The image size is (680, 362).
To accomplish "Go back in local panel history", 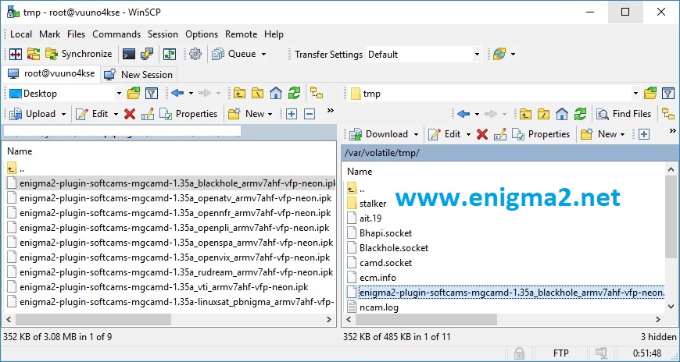I will coord(177,93).
